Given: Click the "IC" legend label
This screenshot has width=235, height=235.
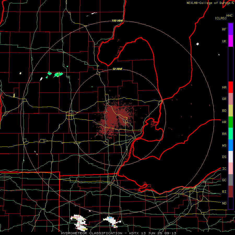Looking at the screenshot, I should pyautogui.click(x=224, y=169).
